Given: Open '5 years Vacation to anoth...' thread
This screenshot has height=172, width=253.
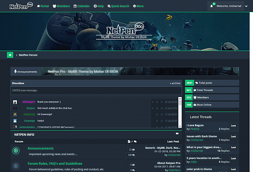Looking at the screenshot, I should click(204, 158).
